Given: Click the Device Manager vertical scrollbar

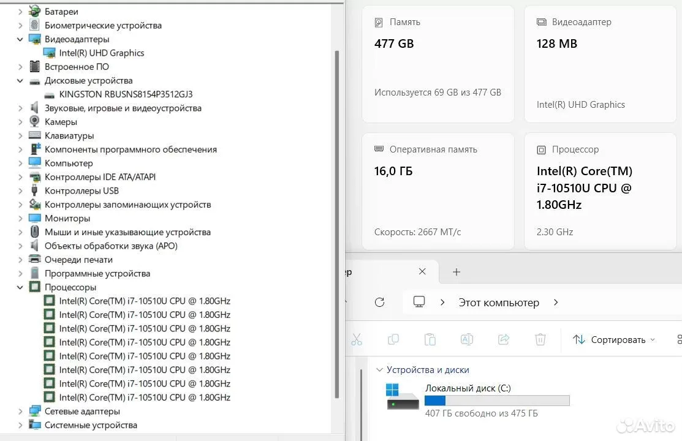Looking at the screenshot, I should pos(336,224).
